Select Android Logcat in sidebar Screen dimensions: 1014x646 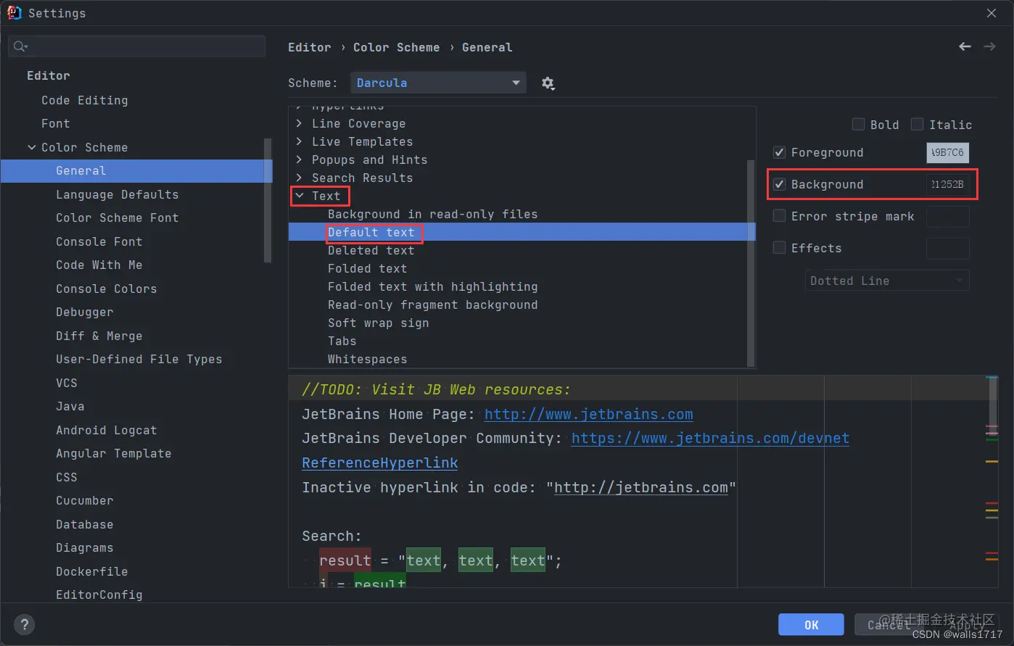point(106,430)
